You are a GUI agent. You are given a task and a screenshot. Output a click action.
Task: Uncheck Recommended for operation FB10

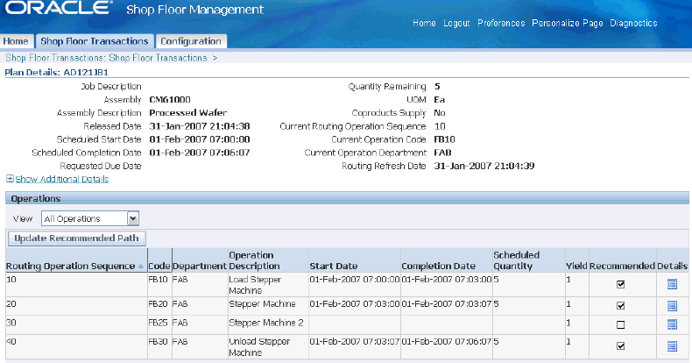pos(620,284)
